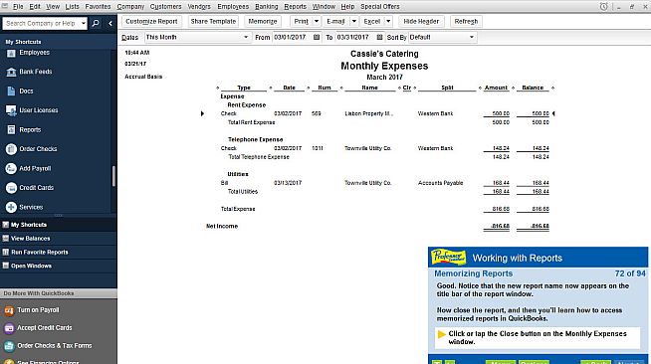The width and height of the screenshot is (651, 364).
Task: Select My Shortcuts panel tab
Action: (x=58, y=225)
